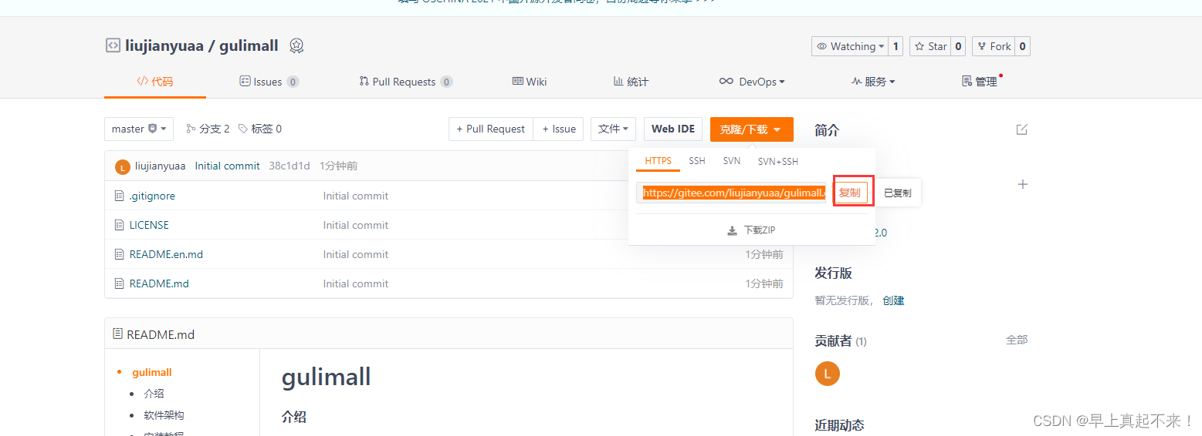The height and width of the screenshot is (436, 1202).
Task: Select the SSH clone tab
Action: click(697, 161)
